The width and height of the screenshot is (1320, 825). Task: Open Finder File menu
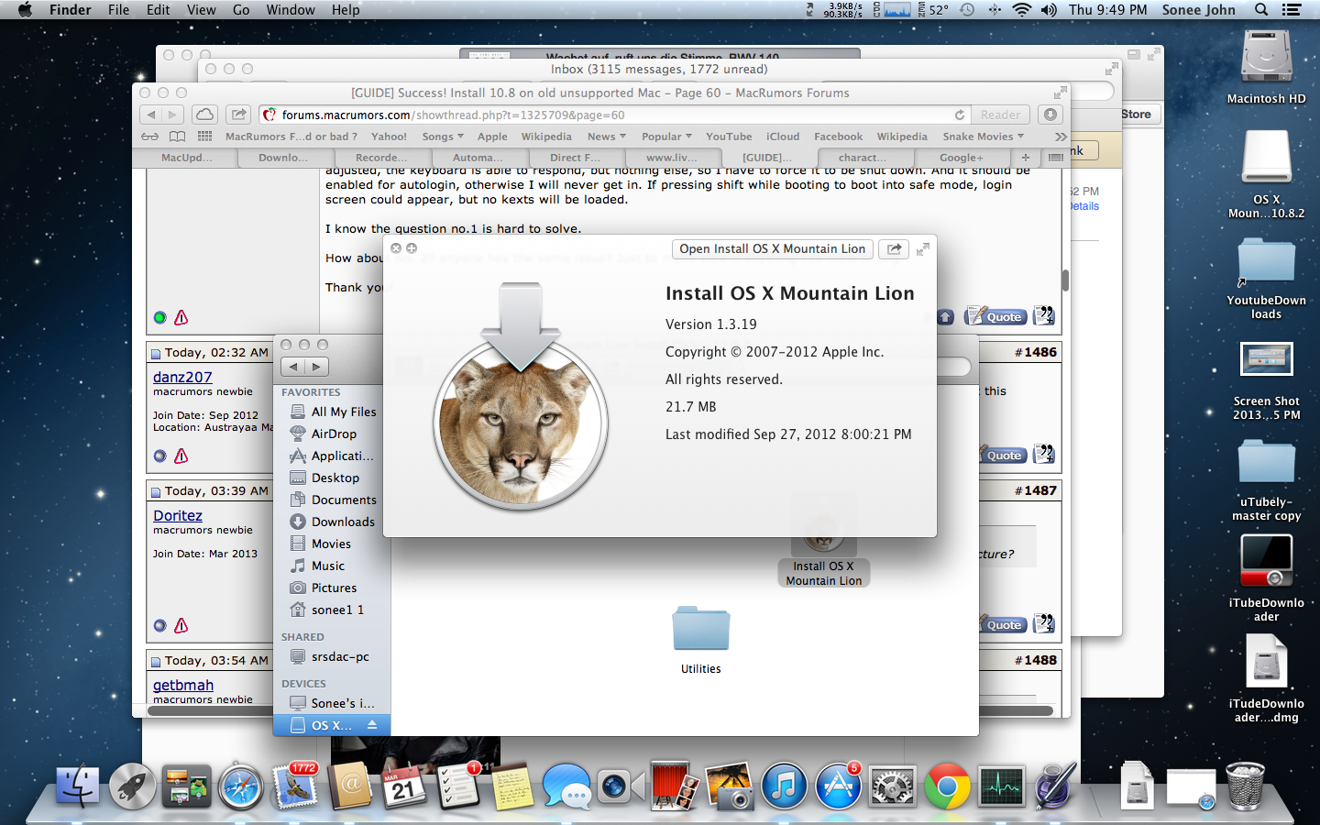click(118, 10)
